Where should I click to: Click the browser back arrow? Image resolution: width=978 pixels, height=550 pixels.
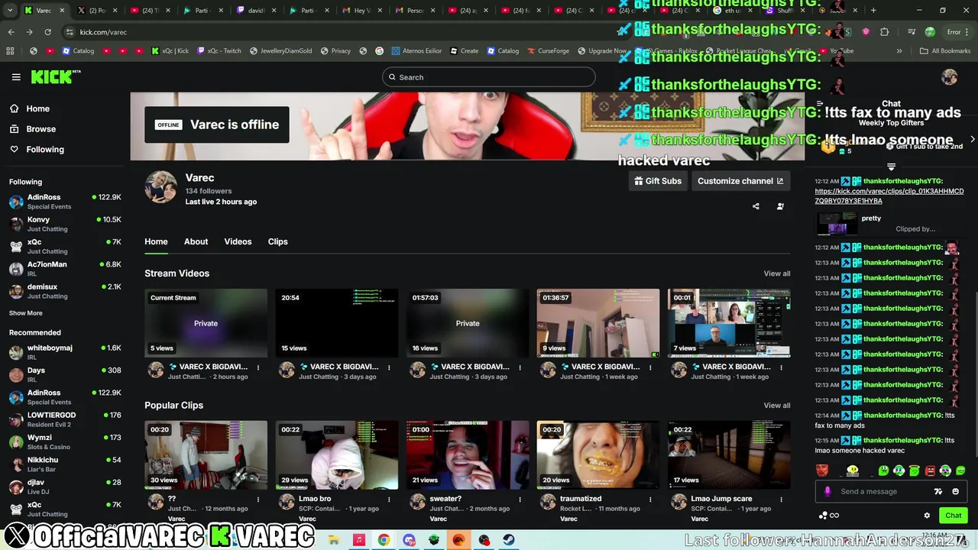point(11,32)
